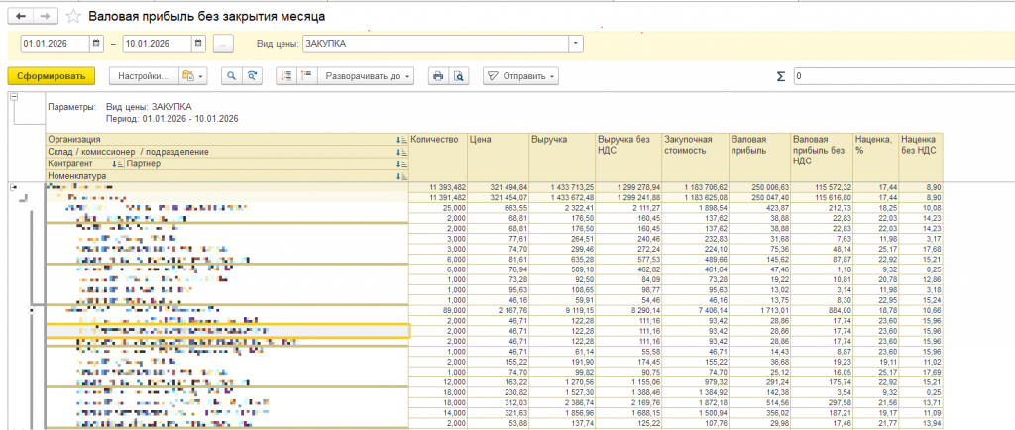Add report to favorites with star

[75, 17]
